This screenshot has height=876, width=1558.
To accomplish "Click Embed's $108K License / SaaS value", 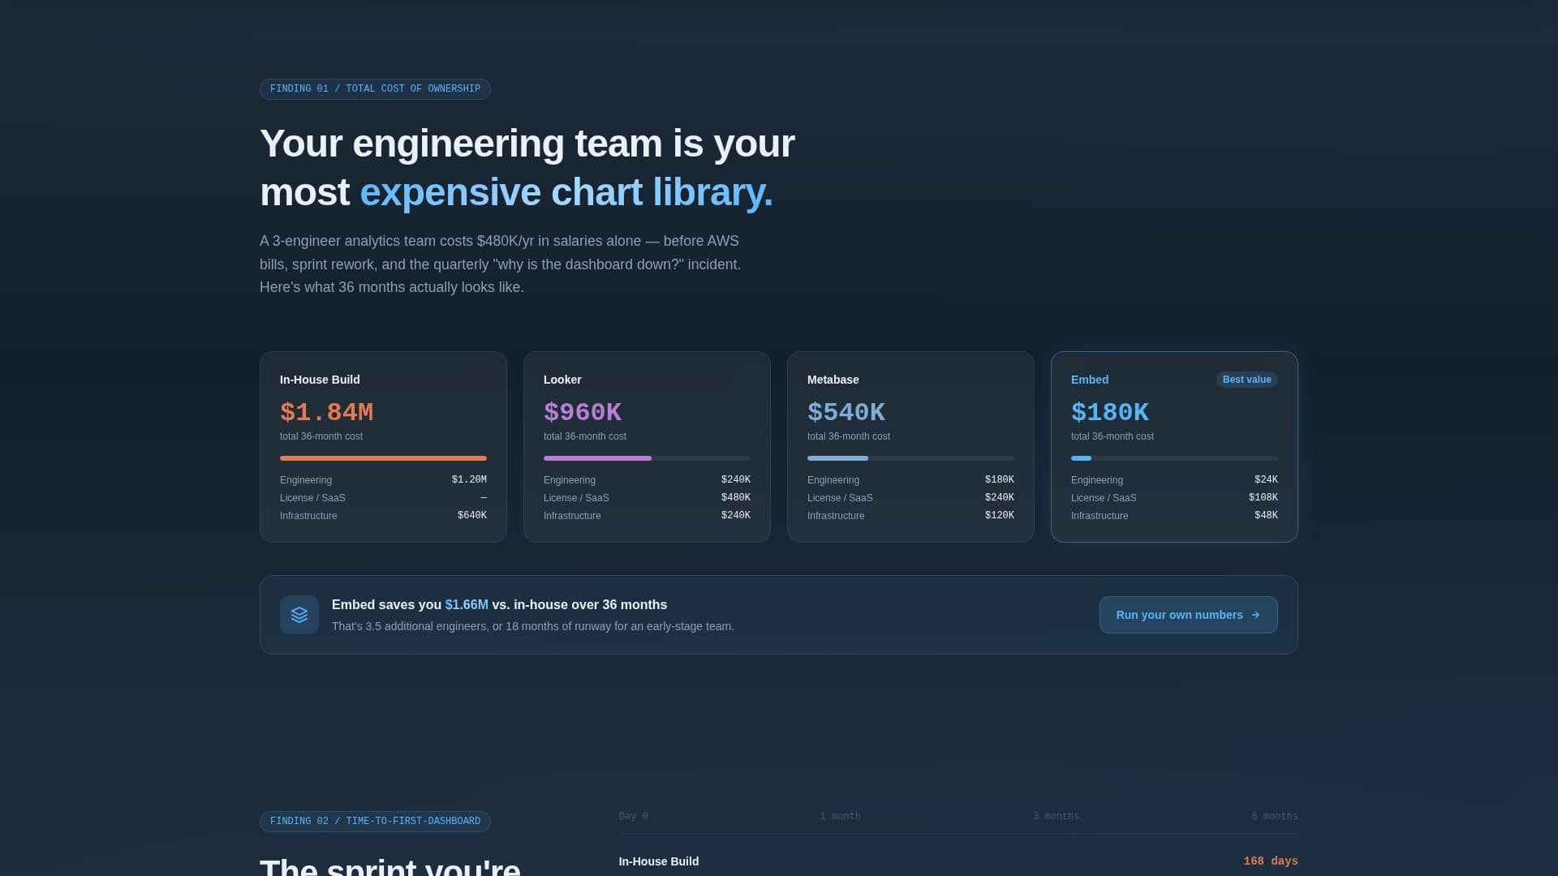I will click(x=1263, y=498).
